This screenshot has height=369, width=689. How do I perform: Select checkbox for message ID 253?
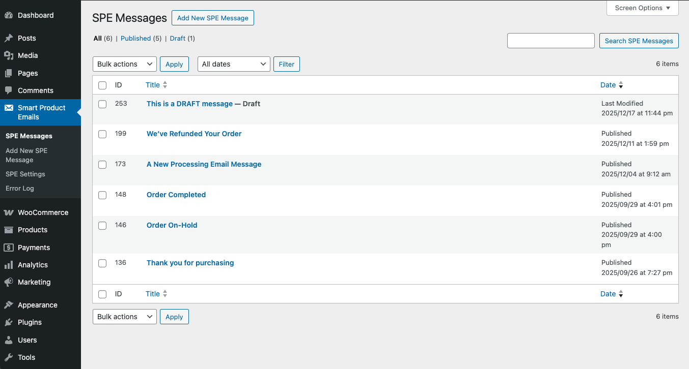click(x=102, y=104)
